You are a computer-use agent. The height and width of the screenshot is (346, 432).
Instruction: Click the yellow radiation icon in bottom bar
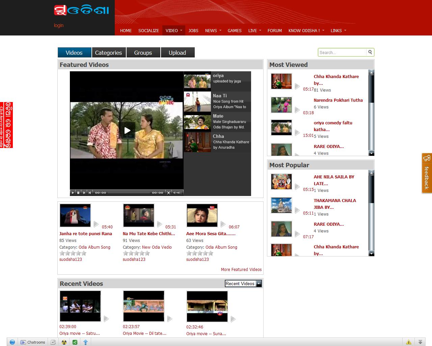pyautogui.click(x=64, y=342)
